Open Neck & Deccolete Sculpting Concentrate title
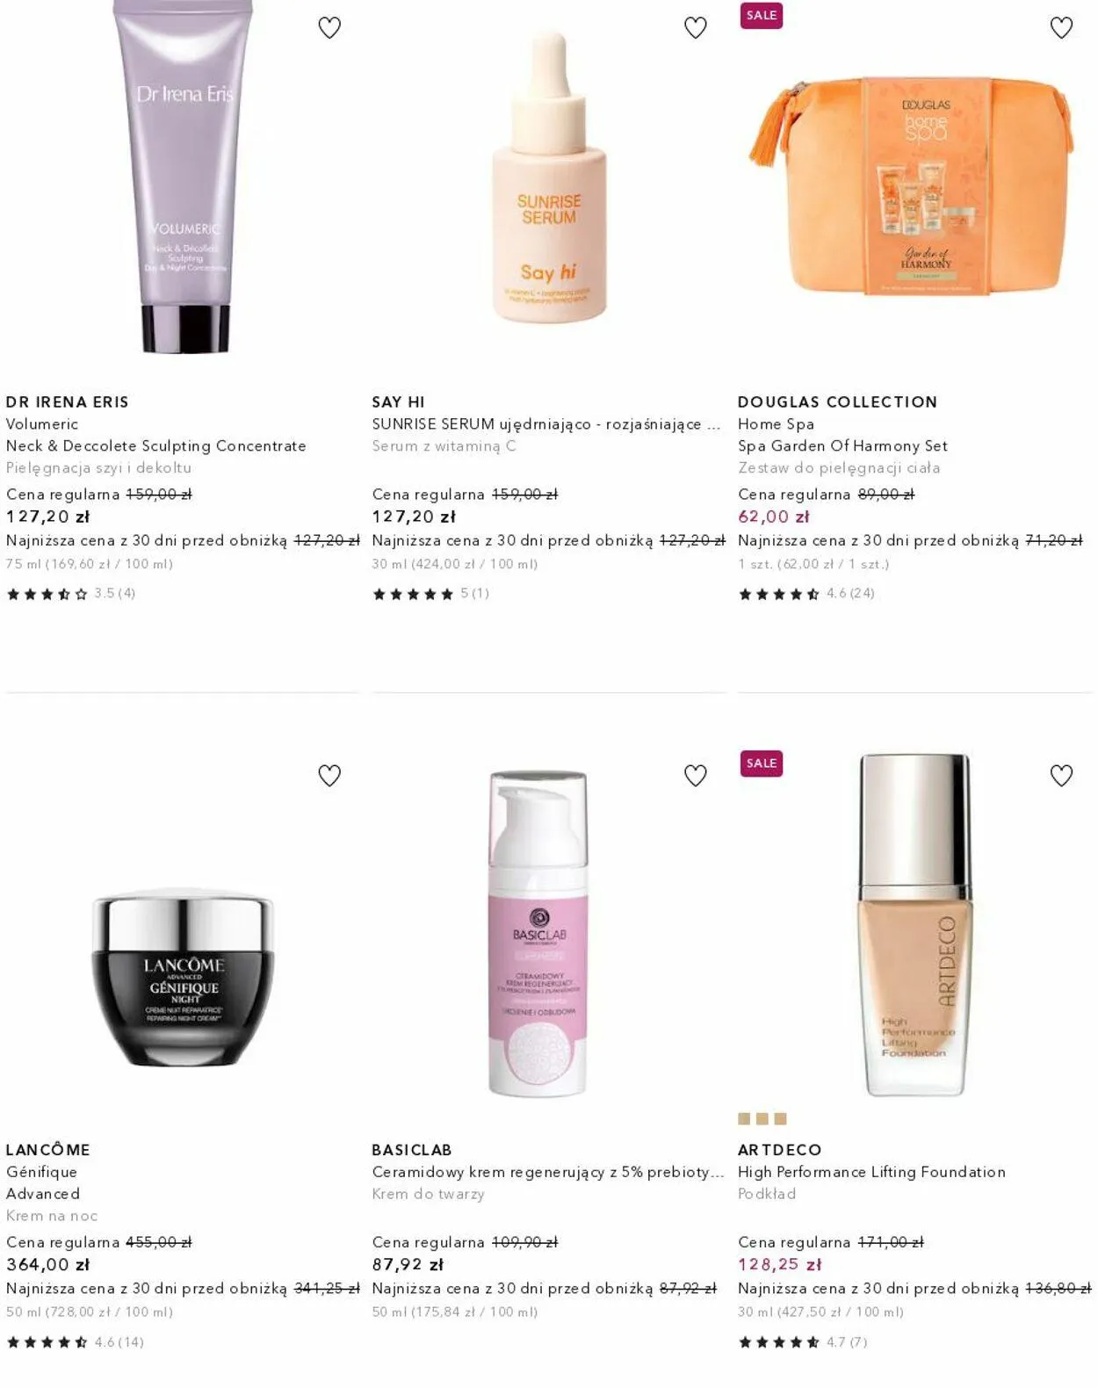Image resolution: width=1098 pixels, height=1388 pixels. pyautogui.click(x=156, y=445)
